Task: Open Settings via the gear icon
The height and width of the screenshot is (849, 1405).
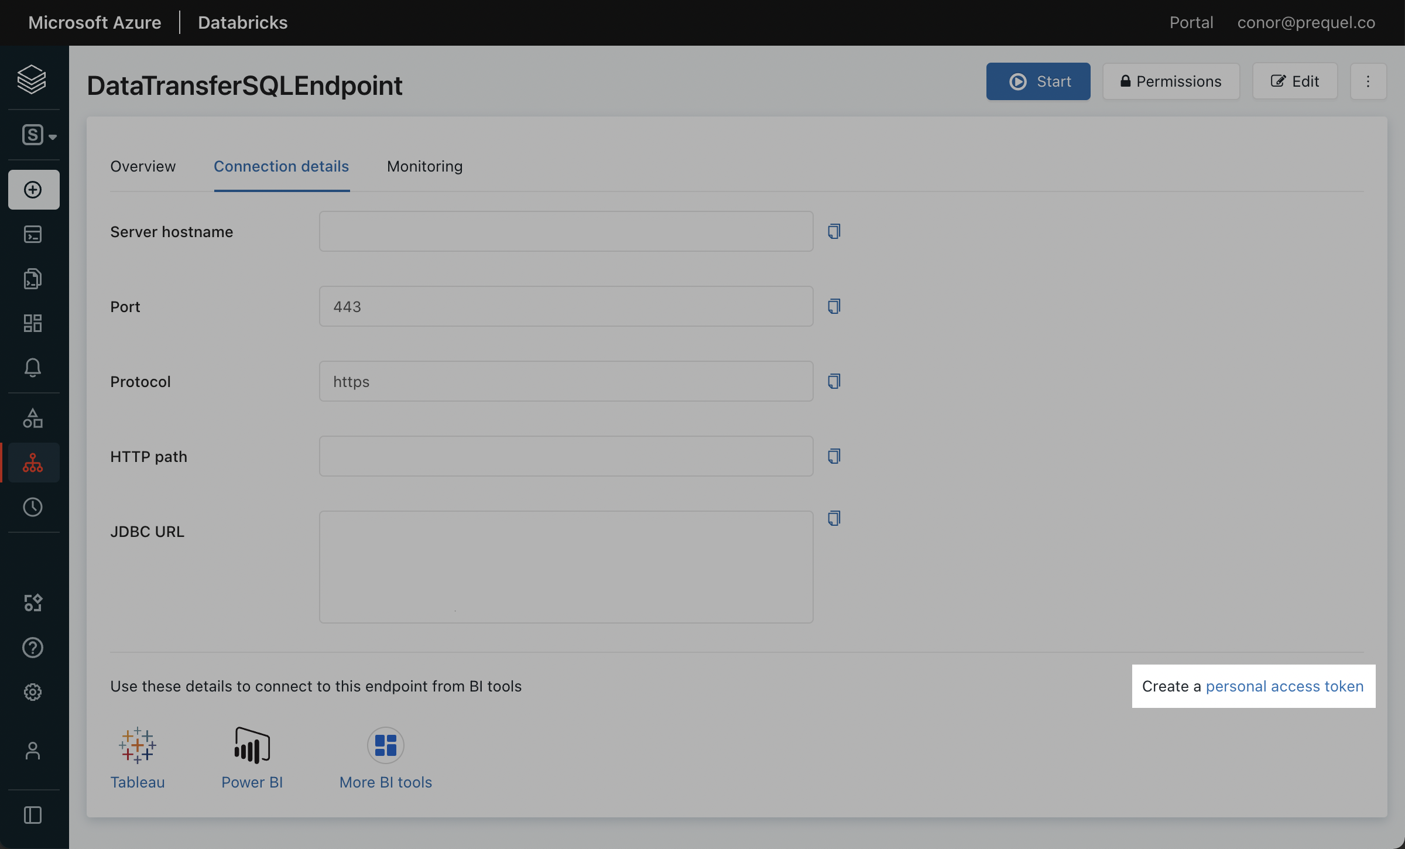Action: coord(33,692)
